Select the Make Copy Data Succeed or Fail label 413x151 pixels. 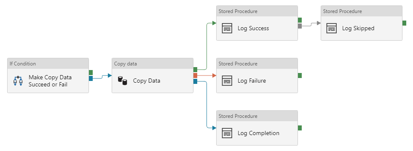(x=50, y=81)
